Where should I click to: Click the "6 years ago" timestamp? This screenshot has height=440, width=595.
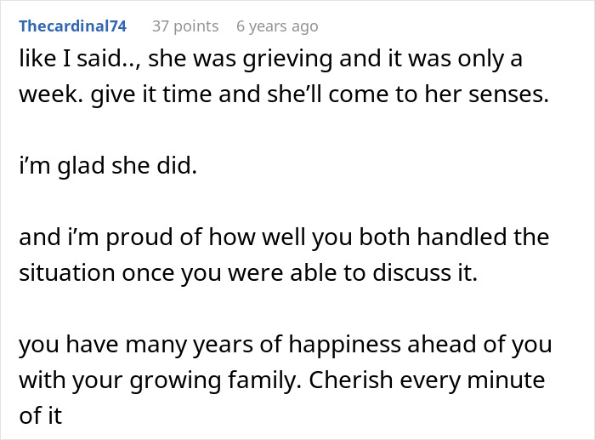[x=277, y=26]
